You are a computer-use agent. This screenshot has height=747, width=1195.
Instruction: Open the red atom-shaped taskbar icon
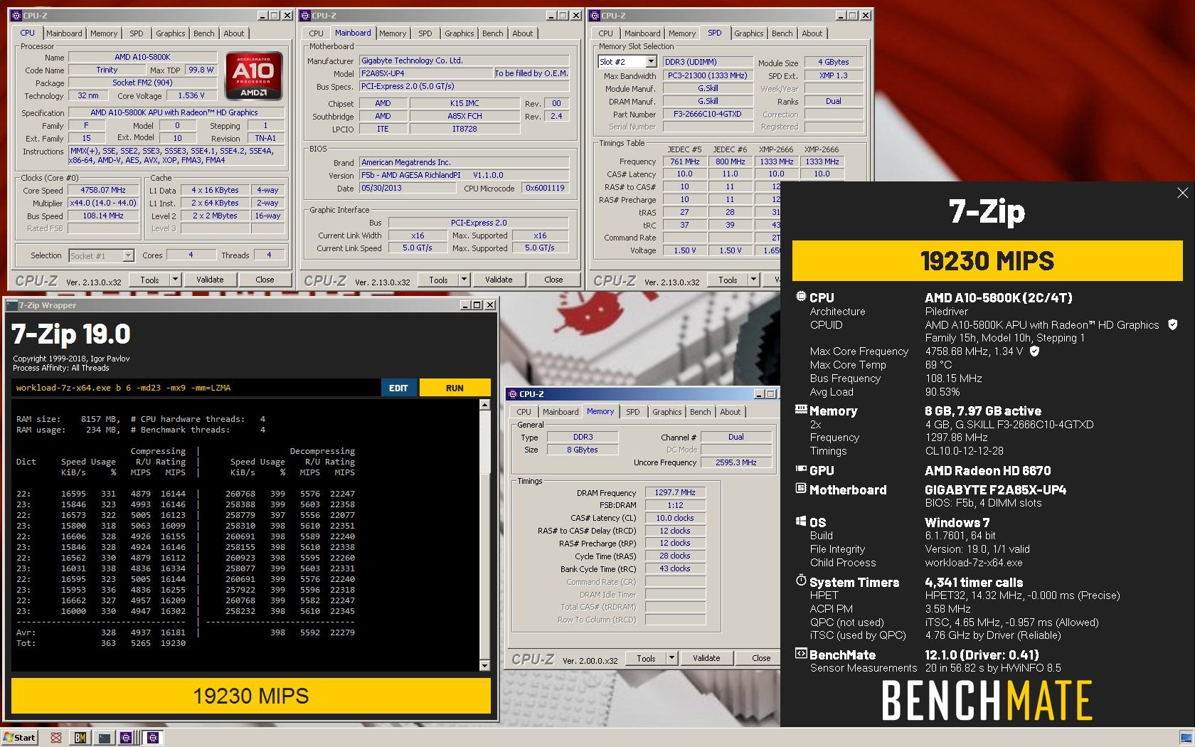[x=56, y=737]
